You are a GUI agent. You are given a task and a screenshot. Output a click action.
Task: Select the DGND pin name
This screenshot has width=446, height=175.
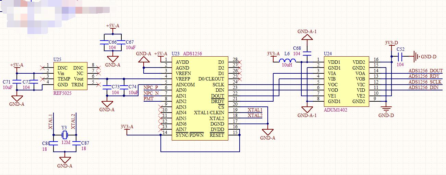(217, 124)
